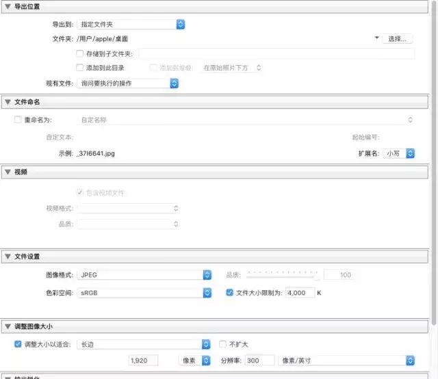Click the 选择... folder button

pyautogui.click(x=397, y=39)
